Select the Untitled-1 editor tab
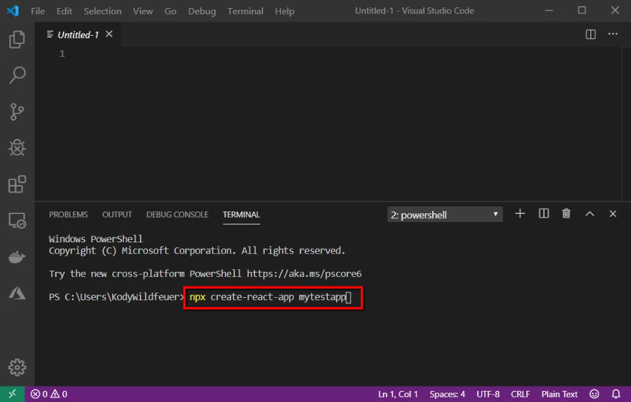Image resolution: width=631 pixels, height=402 pixels. click(78, 35)
